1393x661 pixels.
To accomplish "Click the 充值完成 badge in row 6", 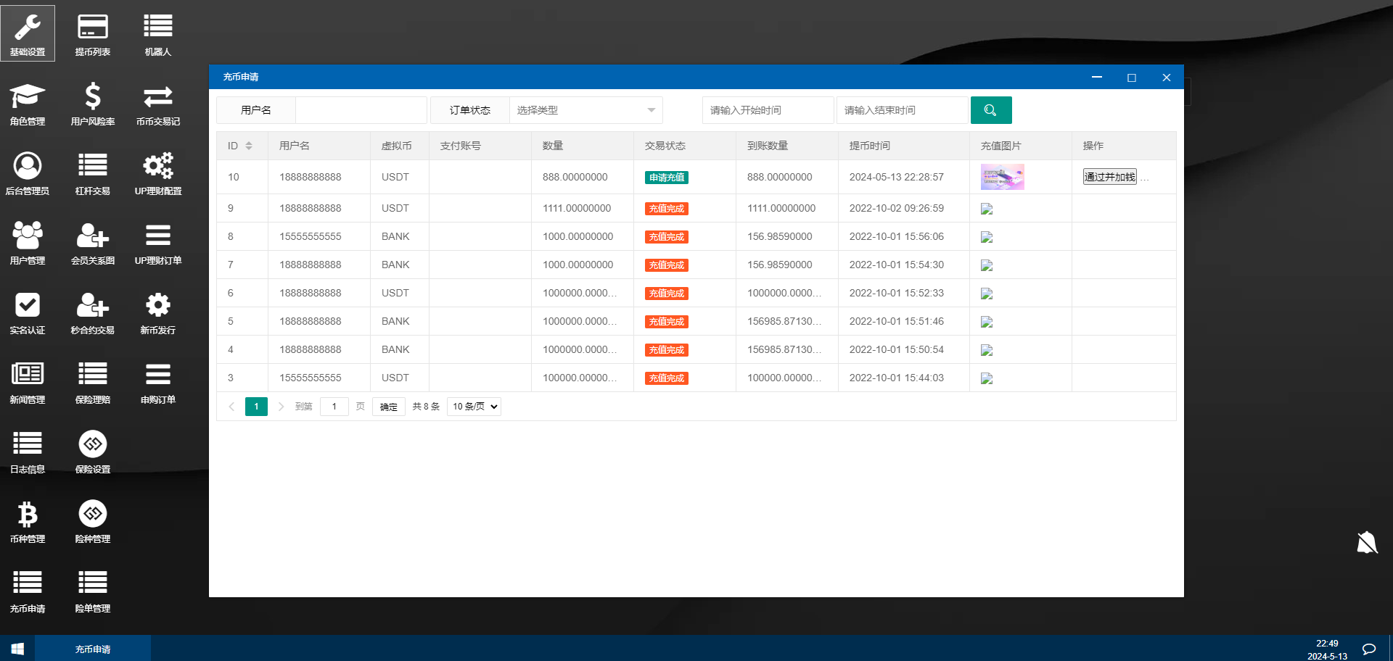I will [667, 294].
